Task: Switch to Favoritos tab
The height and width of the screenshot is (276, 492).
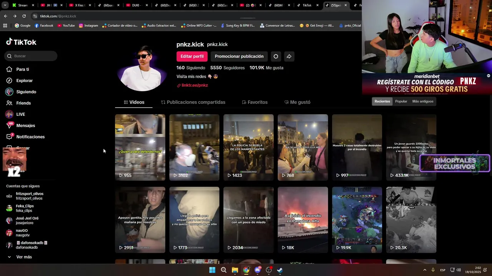Action: pyautogui.click(x=254, y=102)
